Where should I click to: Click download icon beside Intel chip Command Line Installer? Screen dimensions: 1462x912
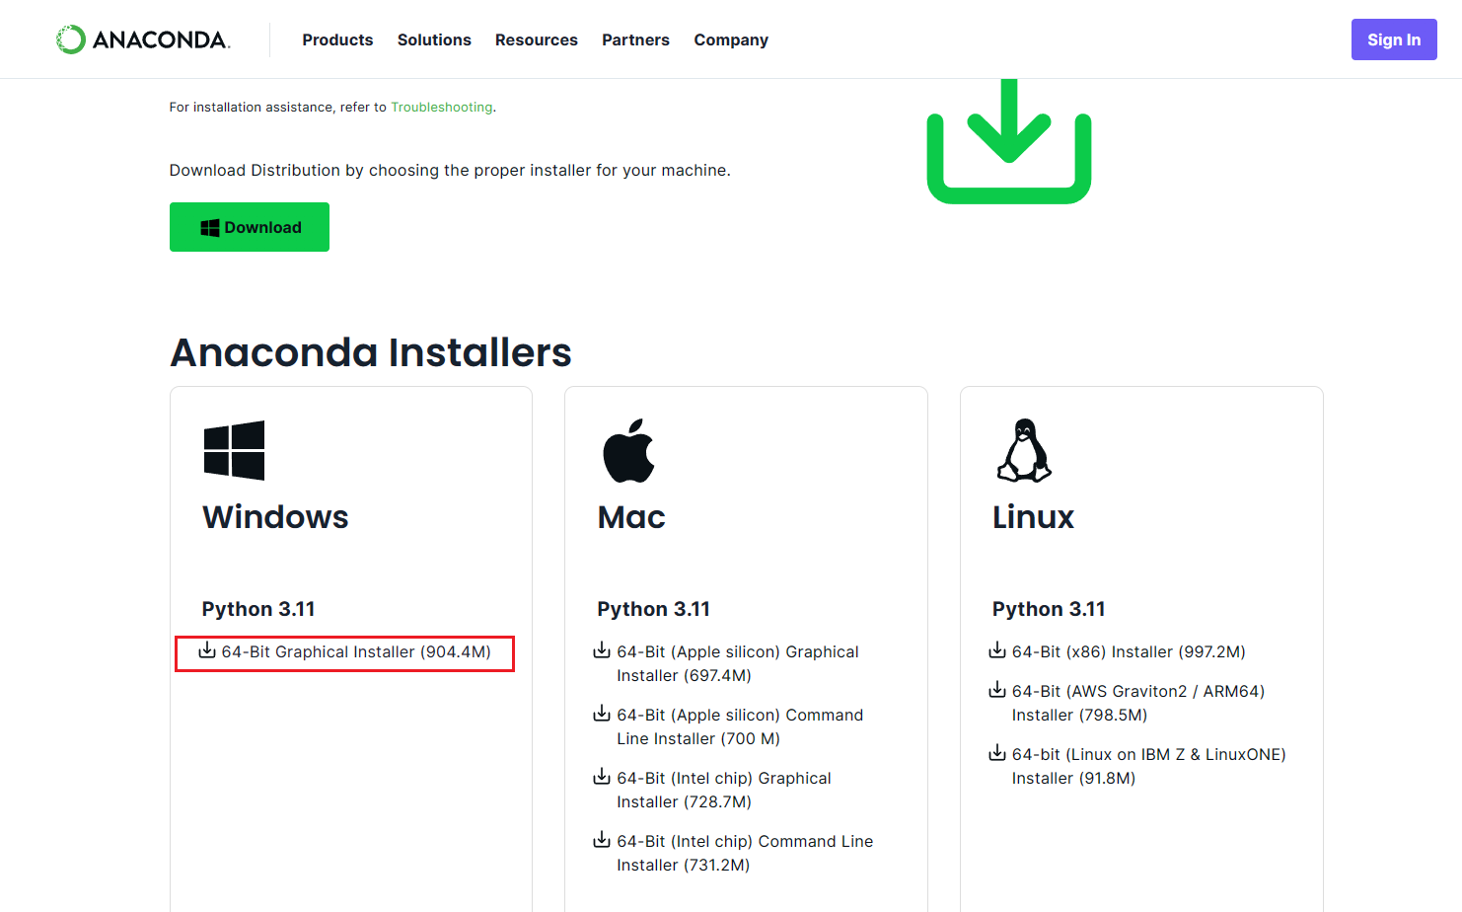click(602, 840)
